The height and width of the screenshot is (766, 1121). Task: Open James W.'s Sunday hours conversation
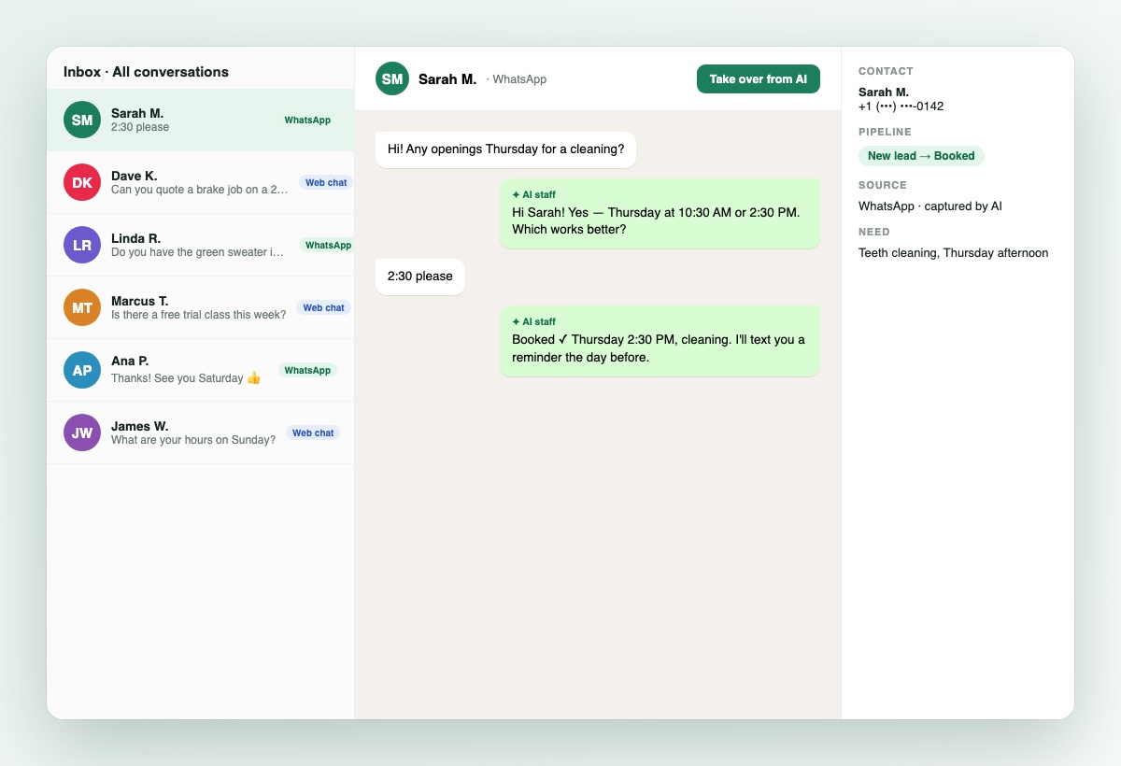pyautogui.click(x=201, y=433)
